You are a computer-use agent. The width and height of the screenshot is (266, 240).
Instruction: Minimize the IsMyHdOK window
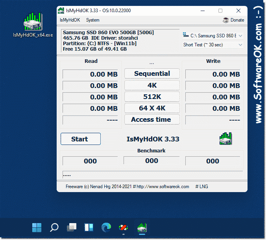[203, 11]
